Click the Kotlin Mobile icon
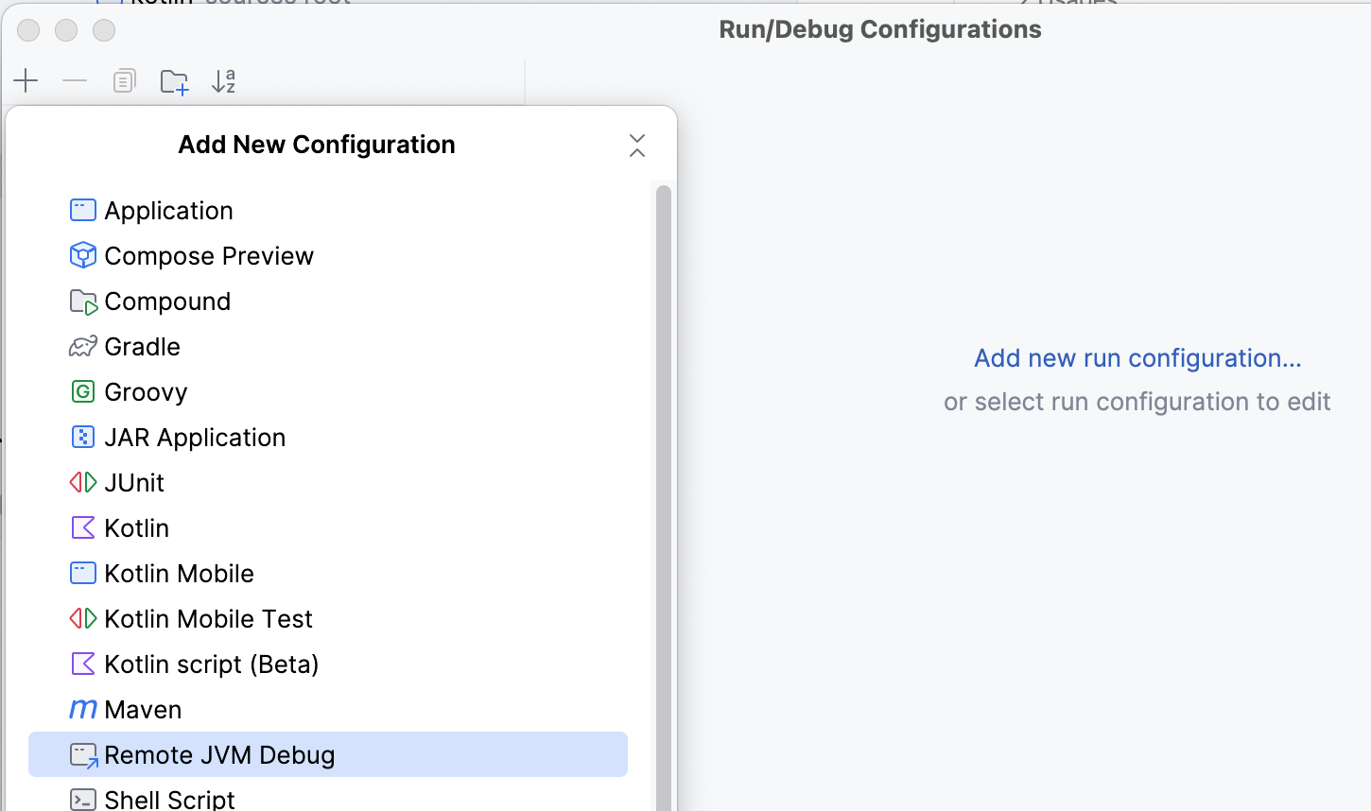 click(x=83, y=573)
